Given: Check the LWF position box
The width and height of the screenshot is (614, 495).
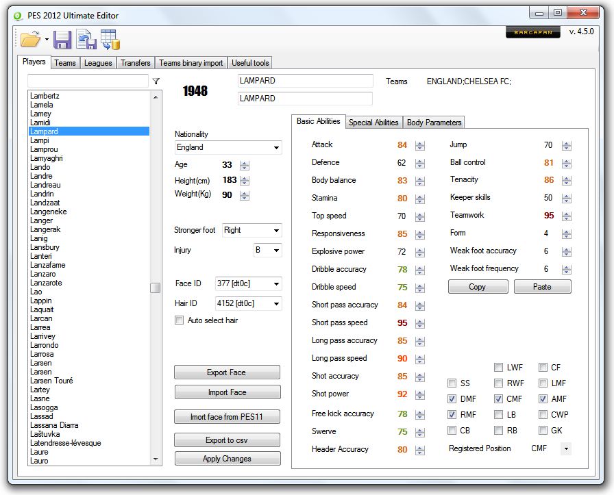Looking at the screenshot, I should [x=498, y=368].
